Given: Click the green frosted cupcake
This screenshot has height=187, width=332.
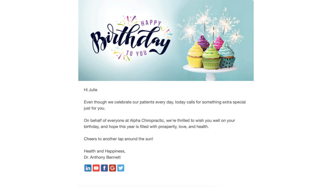Looking at the screenshot, I should 211,57.
